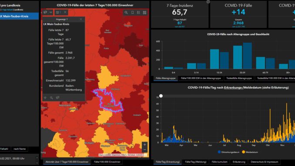The width and height of the screenshot is (295, 166).
Task: Click the Fälle gesamt/100.000 EW value 2.241,7
Action: click(x=70, y=58)
